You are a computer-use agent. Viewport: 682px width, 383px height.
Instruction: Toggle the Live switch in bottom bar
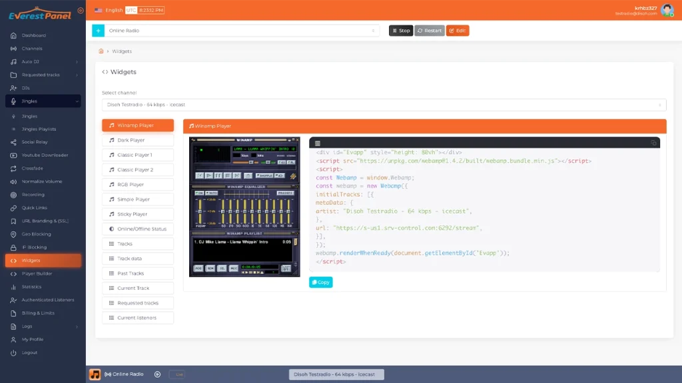[176, 374]
